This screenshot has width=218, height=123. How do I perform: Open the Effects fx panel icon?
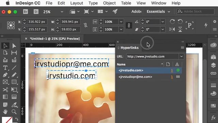(213, 118)
